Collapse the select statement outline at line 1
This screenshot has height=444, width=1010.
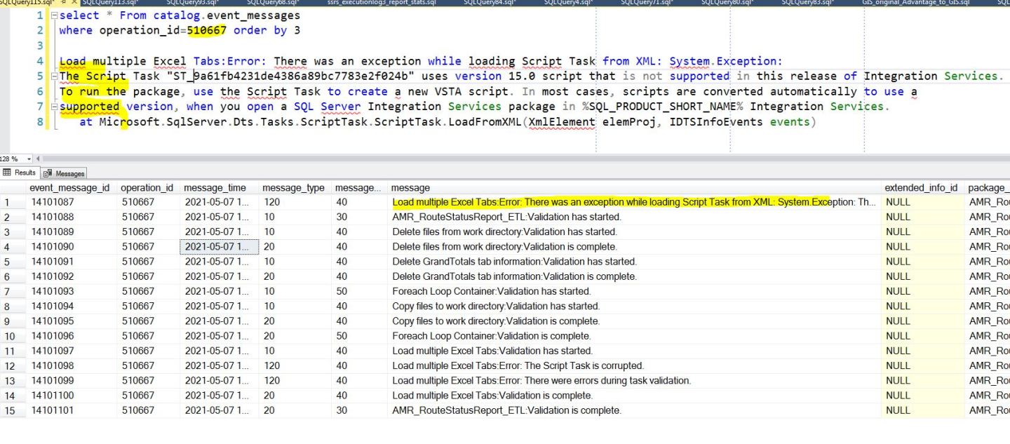coord(54,15)
